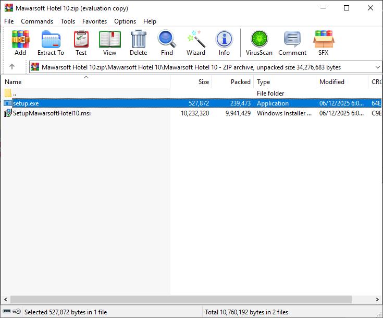Click the Add toolbar icon
Viewport: 383px width, 318px height.
20,43
